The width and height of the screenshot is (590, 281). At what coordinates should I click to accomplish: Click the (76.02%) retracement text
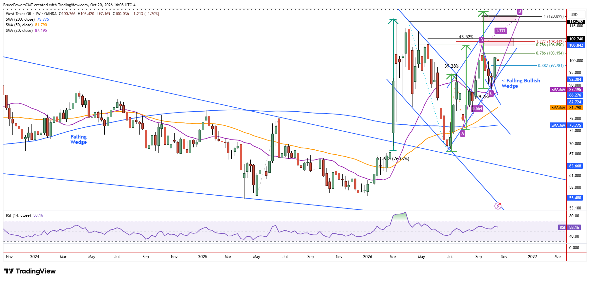click(401, 159)
